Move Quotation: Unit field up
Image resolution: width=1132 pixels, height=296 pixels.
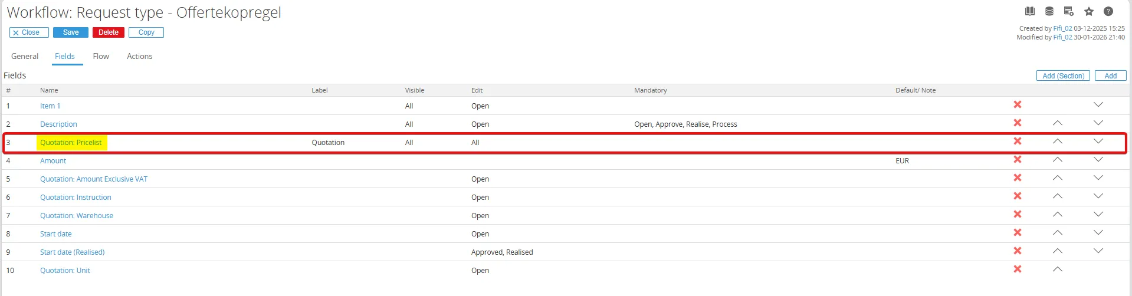(x=1058, y=269)
